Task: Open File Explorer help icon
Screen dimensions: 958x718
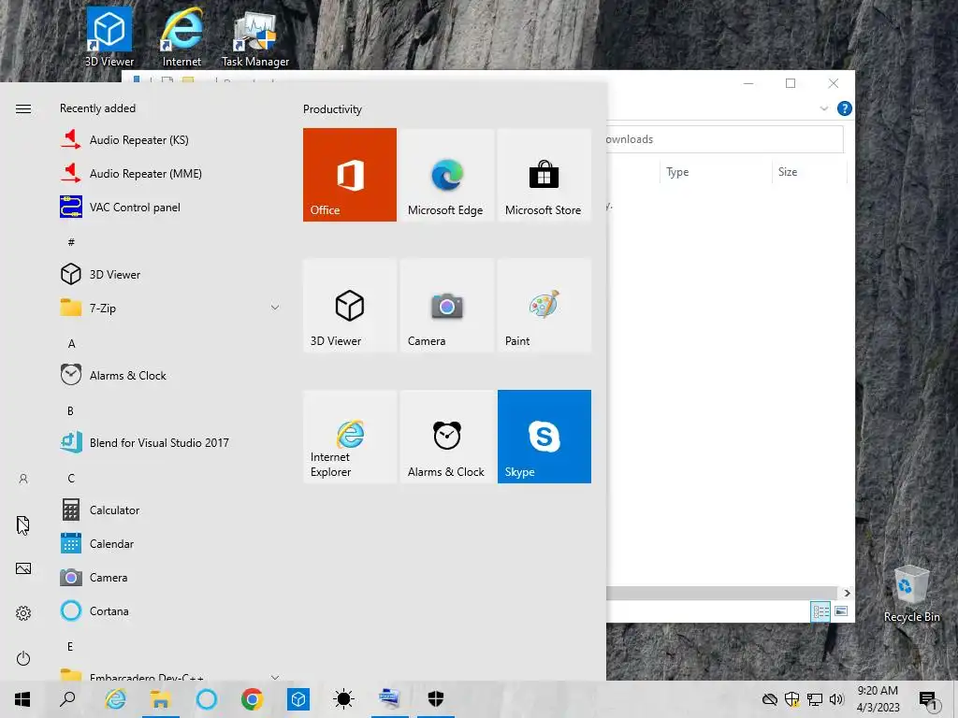Action: point(845,108)
